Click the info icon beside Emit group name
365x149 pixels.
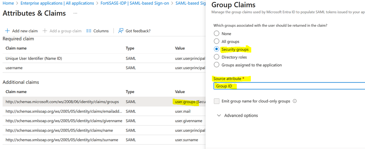point(295,101)
